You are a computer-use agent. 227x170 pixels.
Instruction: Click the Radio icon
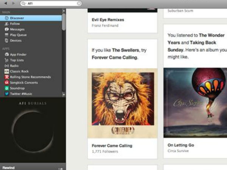tap(7, 66)
